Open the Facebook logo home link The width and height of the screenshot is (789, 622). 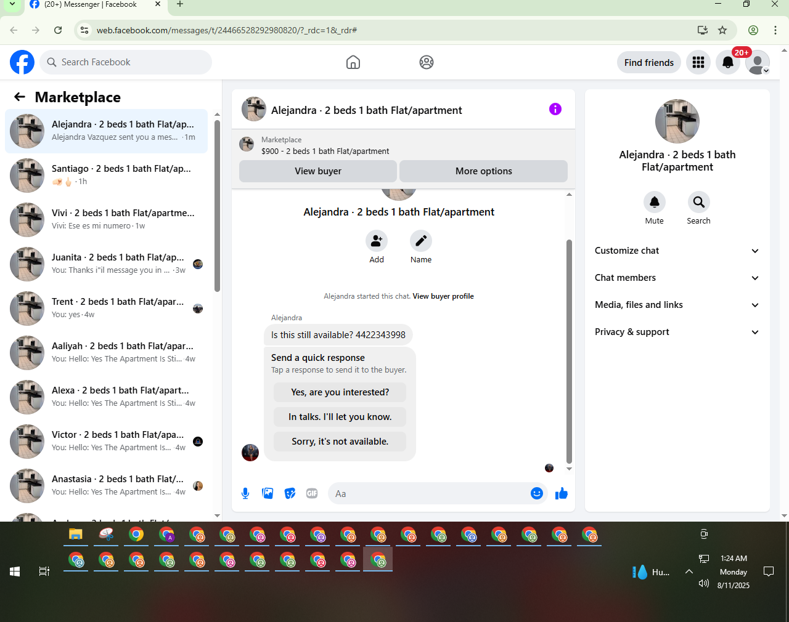22,62
